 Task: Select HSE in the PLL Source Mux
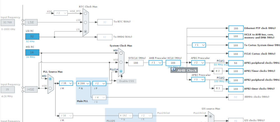tap(50, 88)
